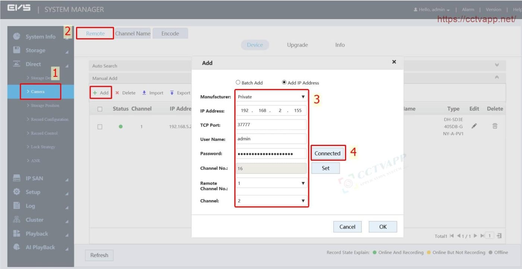Click the Edit pencil icon for DH-SD3E camera
The height and width of the screenshot is (269, 522).
[474, 126]
